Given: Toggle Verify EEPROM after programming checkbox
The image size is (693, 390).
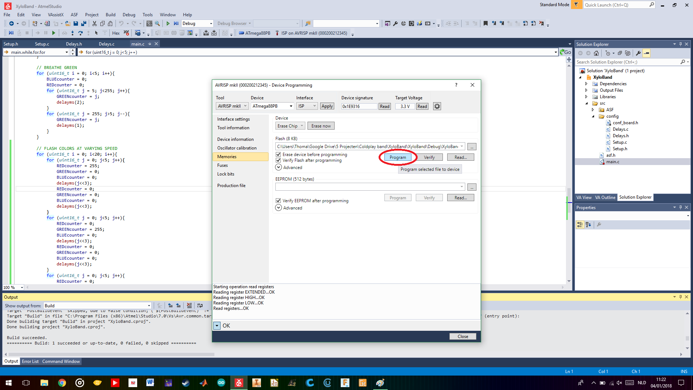Looking at the screenshot, I should click(x=278, y=201).
